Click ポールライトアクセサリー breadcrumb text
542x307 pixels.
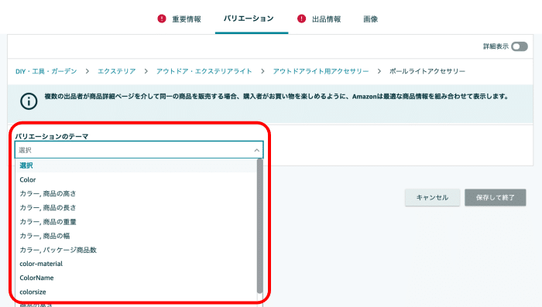click(427, 71)
